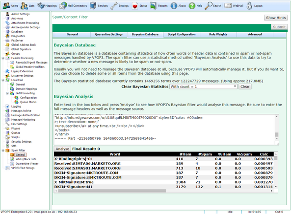The width and height of the screenshot is (291, 214).
Task: Open the Reports toolbar icon
Action: [153, 6]
